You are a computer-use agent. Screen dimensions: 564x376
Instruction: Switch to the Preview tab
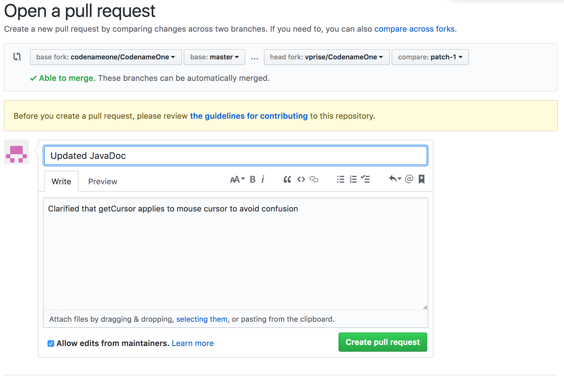coord(102,181)
